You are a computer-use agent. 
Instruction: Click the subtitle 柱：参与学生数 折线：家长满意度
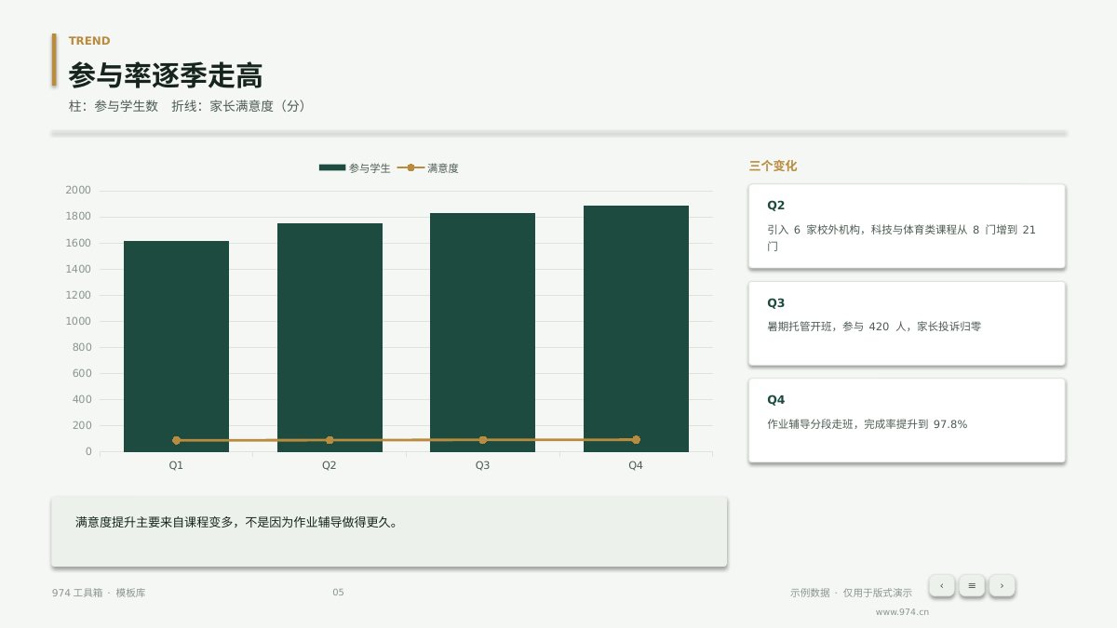pyautogui.click(x=187, y=107)
